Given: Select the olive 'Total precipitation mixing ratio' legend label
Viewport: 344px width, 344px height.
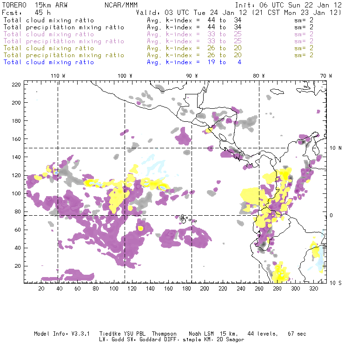Looking at the screenshot, I should click(x=64, y=55).
